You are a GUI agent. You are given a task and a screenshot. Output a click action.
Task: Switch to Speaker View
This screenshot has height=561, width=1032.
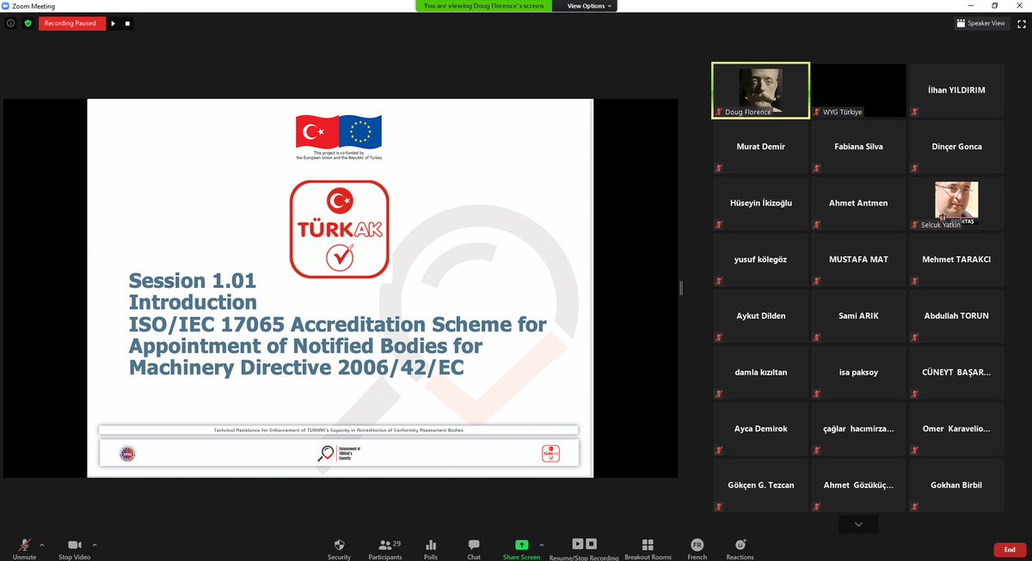tap(981, 23)
